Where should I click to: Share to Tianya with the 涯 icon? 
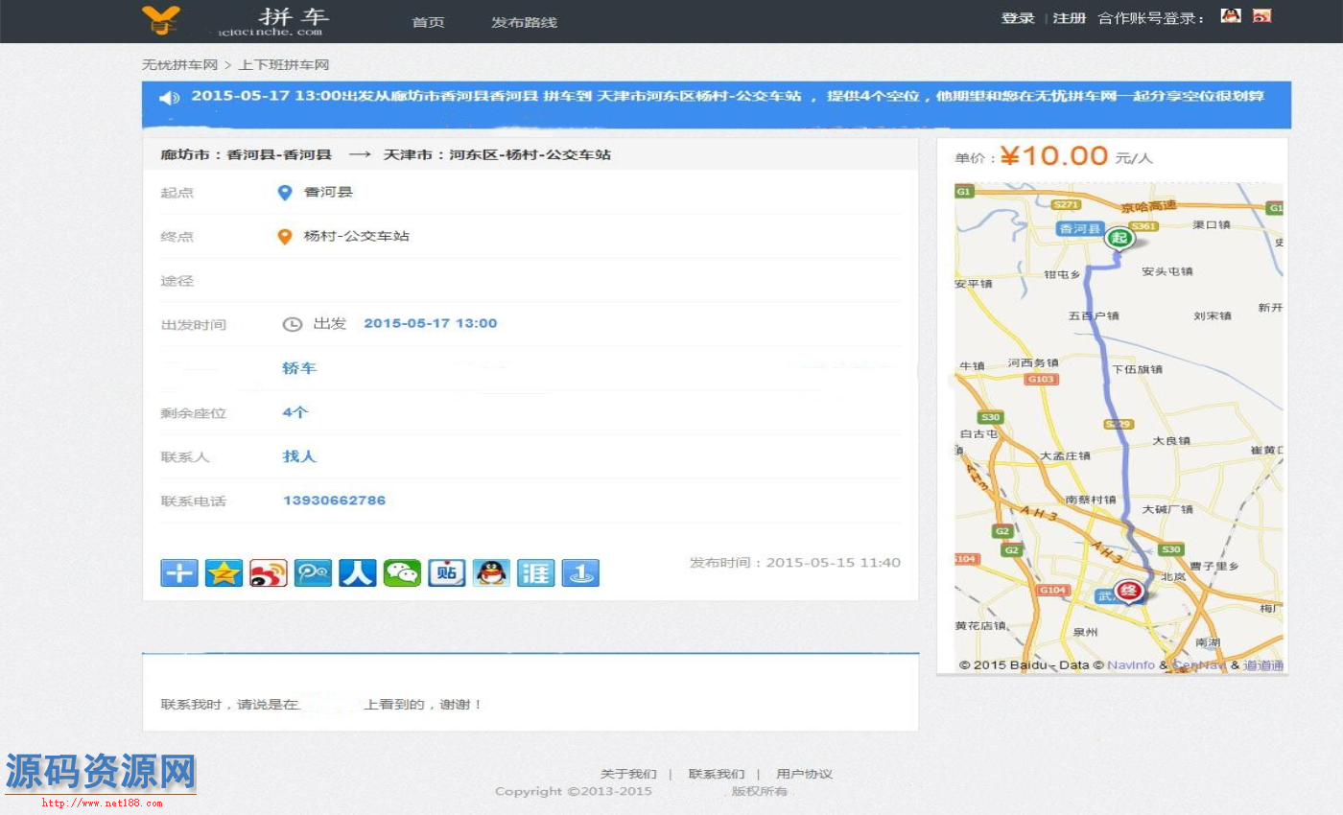pos(536,572)
